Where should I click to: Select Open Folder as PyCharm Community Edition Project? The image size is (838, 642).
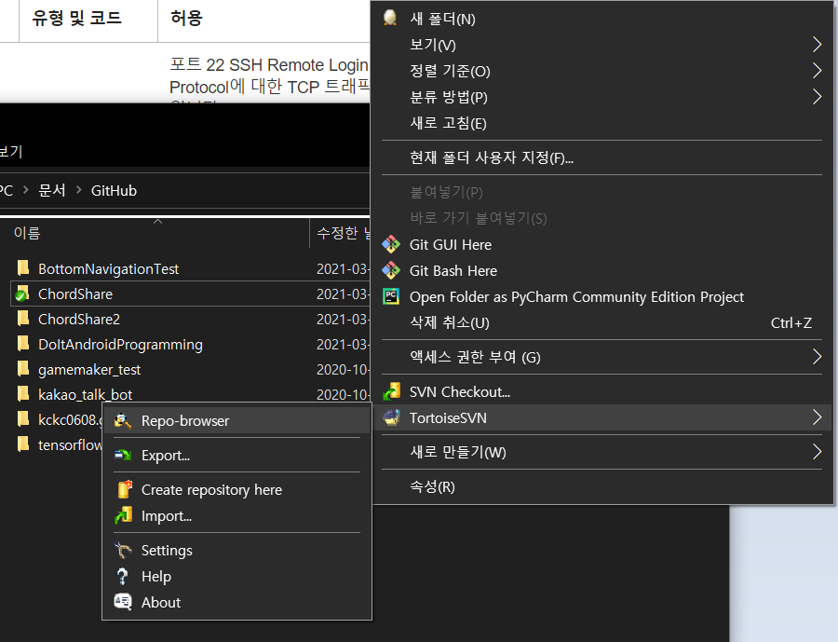coord(601,297)
